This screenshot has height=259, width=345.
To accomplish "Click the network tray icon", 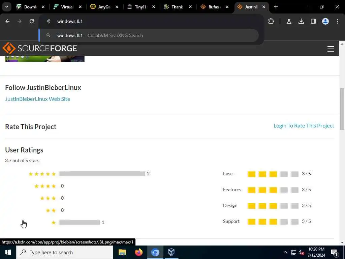I will coord(293,252).
